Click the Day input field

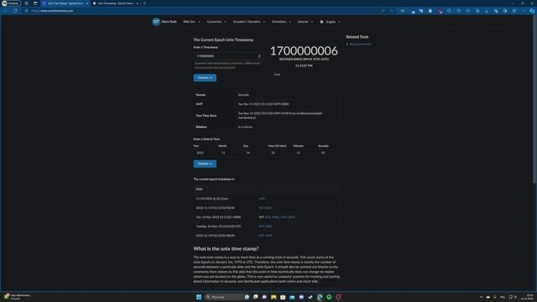(253, 153)
